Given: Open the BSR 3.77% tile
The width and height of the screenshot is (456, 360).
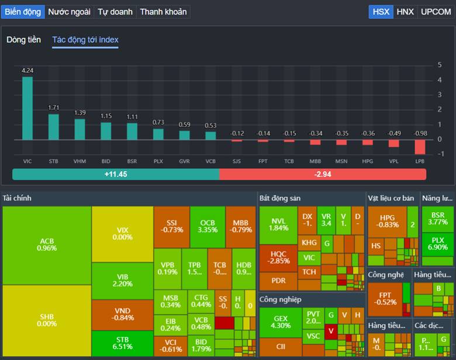Looking at the screenshot, I should pos(438,219).
